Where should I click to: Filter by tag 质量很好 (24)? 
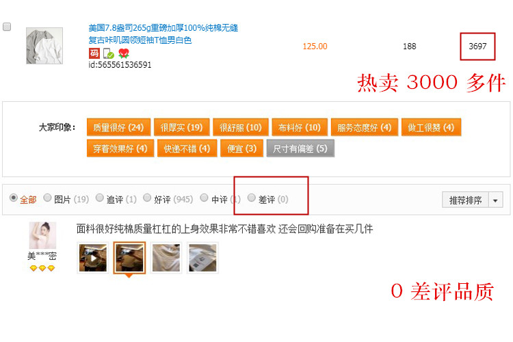[118, 127]
